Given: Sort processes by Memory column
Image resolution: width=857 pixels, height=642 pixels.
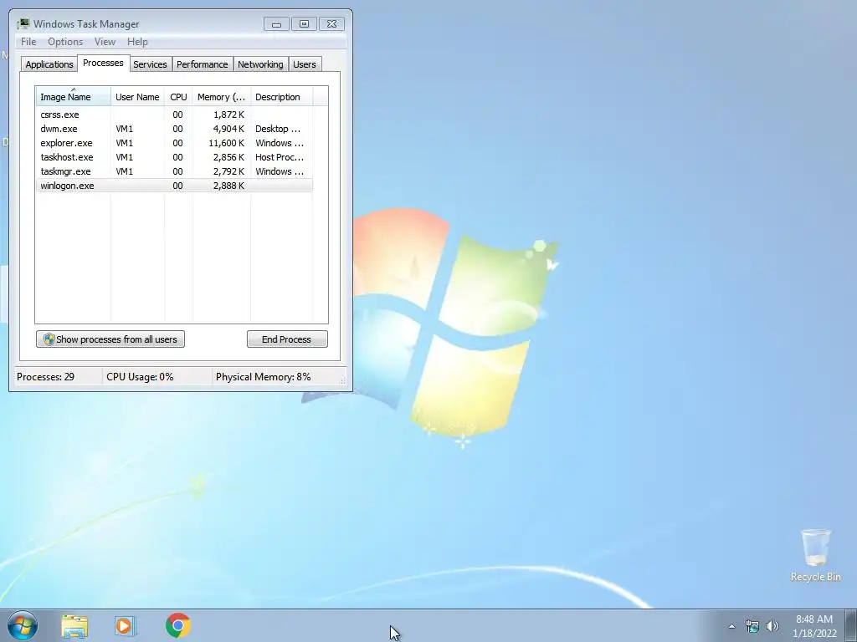Looking at the screenshot, I should tap(221, 97).
